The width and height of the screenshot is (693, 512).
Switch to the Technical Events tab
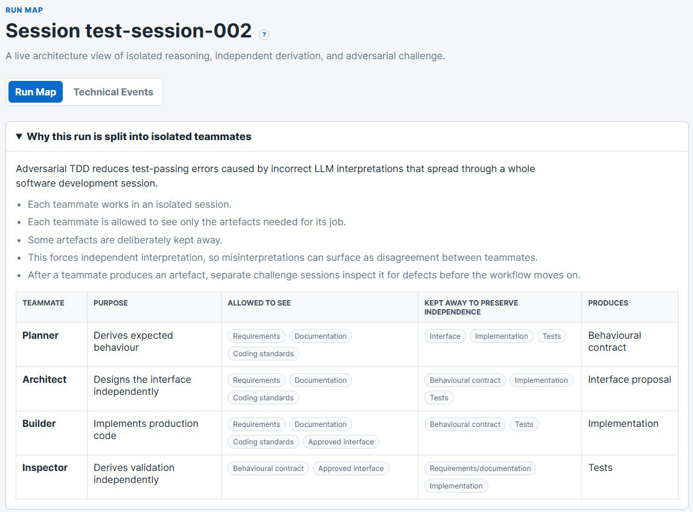(113, 92)
